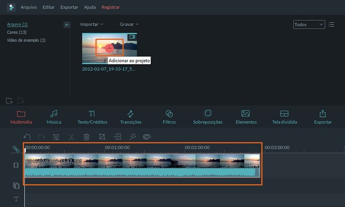Expand the Gravar dropdown
345x207 pixels.
tap(129, 24)
